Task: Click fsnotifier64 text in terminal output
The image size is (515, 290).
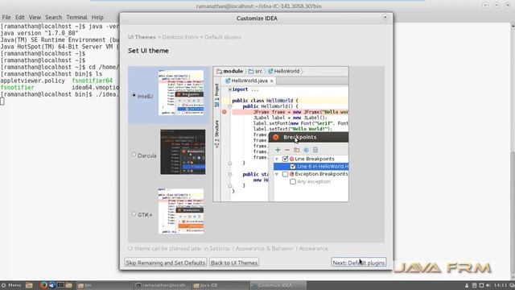Action: 92,81
